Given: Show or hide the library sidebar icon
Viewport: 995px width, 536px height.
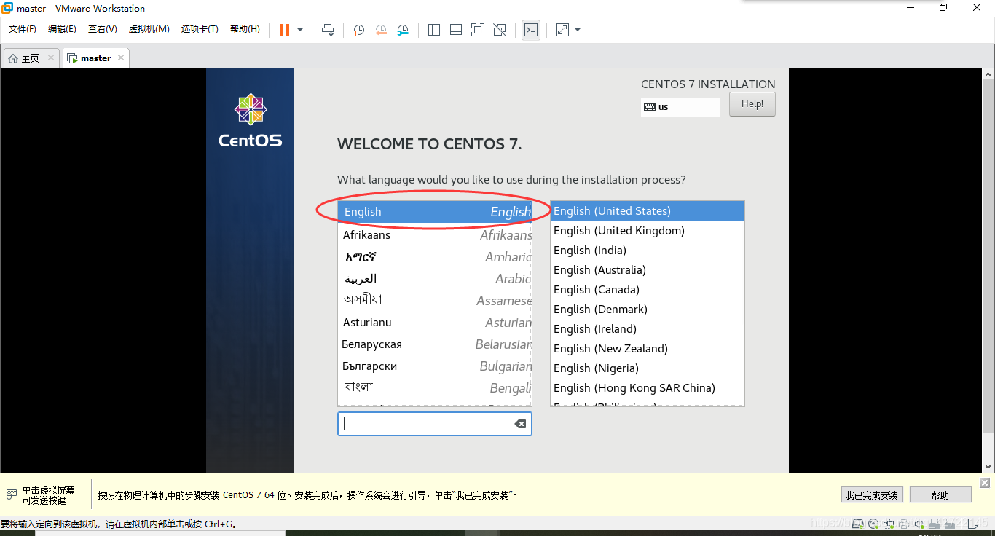Looking at the screenshot, I should click(434, 30).
